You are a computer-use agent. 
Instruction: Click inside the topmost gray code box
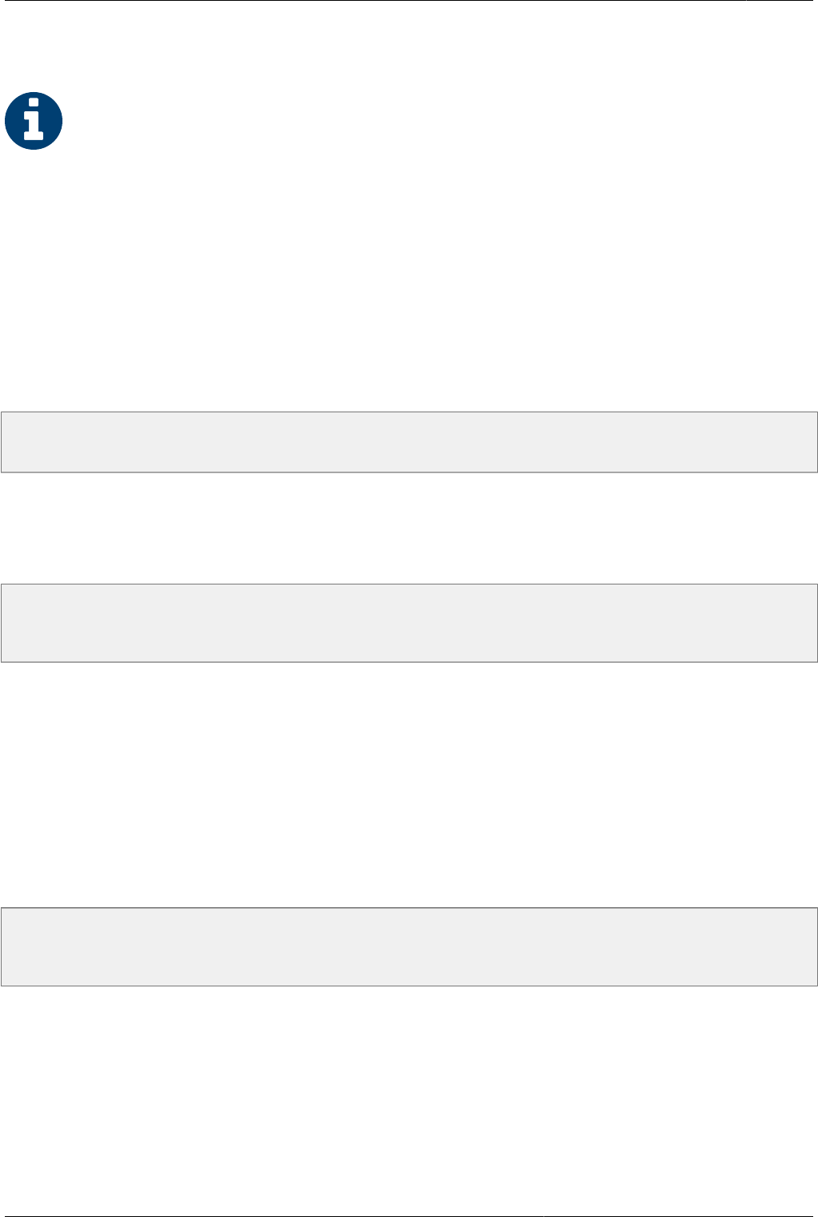click(409, 442)
